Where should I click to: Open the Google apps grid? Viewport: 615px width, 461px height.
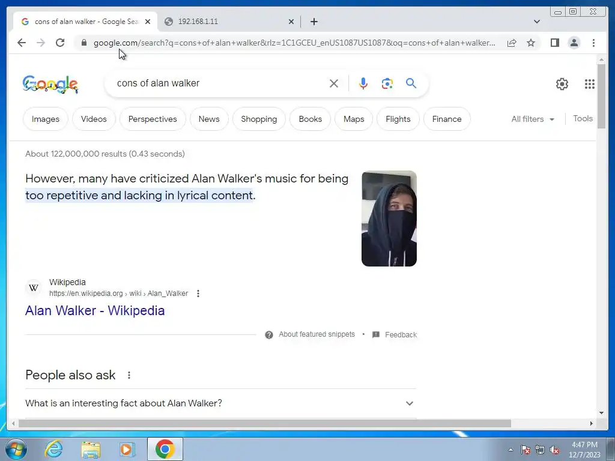(590, 84)
